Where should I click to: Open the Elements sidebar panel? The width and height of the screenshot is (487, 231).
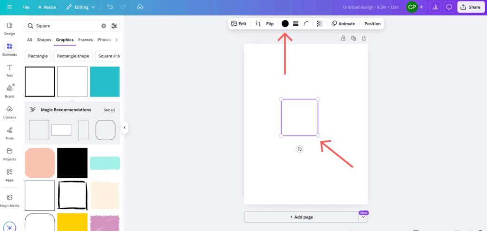click(x=10, y=49)
